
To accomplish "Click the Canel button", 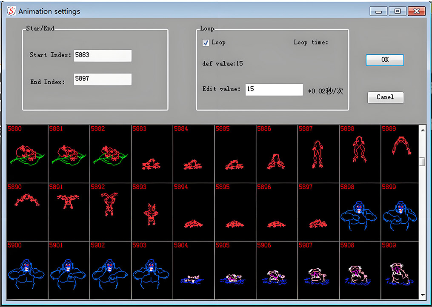I will (x=386, y=97).
